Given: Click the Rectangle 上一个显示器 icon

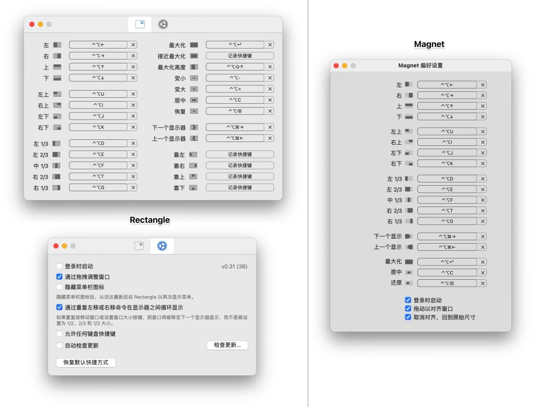Looking at the screenshot, I should [x=194, y=138].
